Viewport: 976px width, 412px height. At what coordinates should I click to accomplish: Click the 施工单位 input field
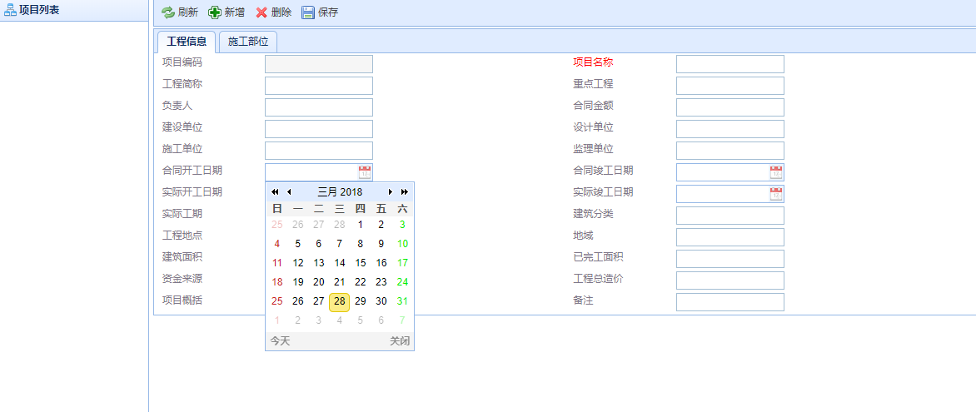319,151
